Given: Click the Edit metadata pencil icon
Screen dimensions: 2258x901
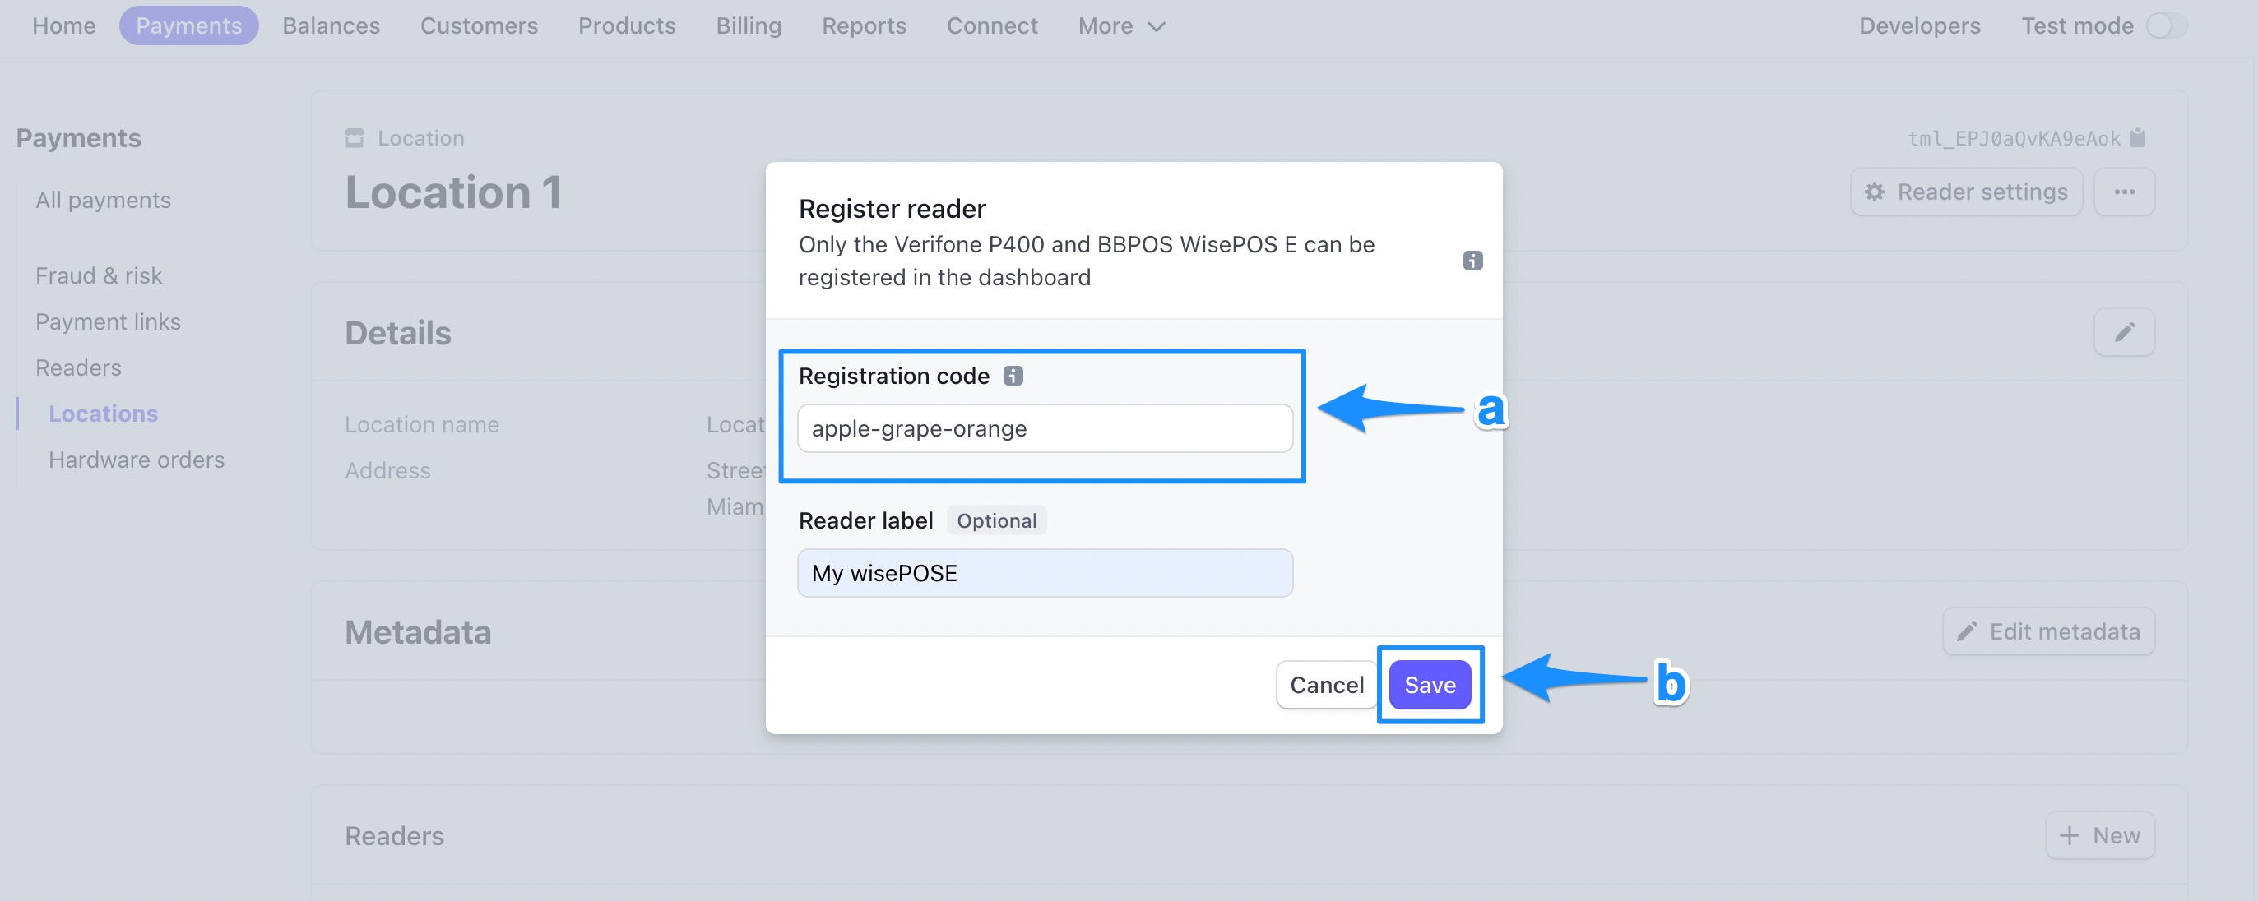Looking at the screenshot, I should [x=1964, y=631].
